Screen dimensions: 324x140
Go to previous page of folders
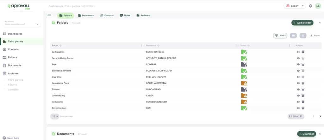(313, 117)
